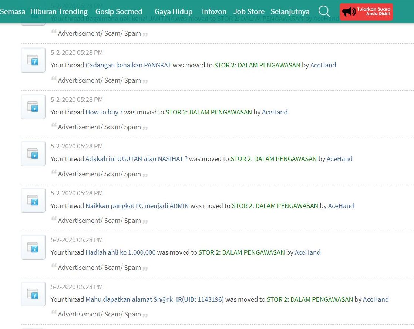View AceHand profile in Naikkan pangkat FC row
414x329 pixels.
tap(341, 206)
